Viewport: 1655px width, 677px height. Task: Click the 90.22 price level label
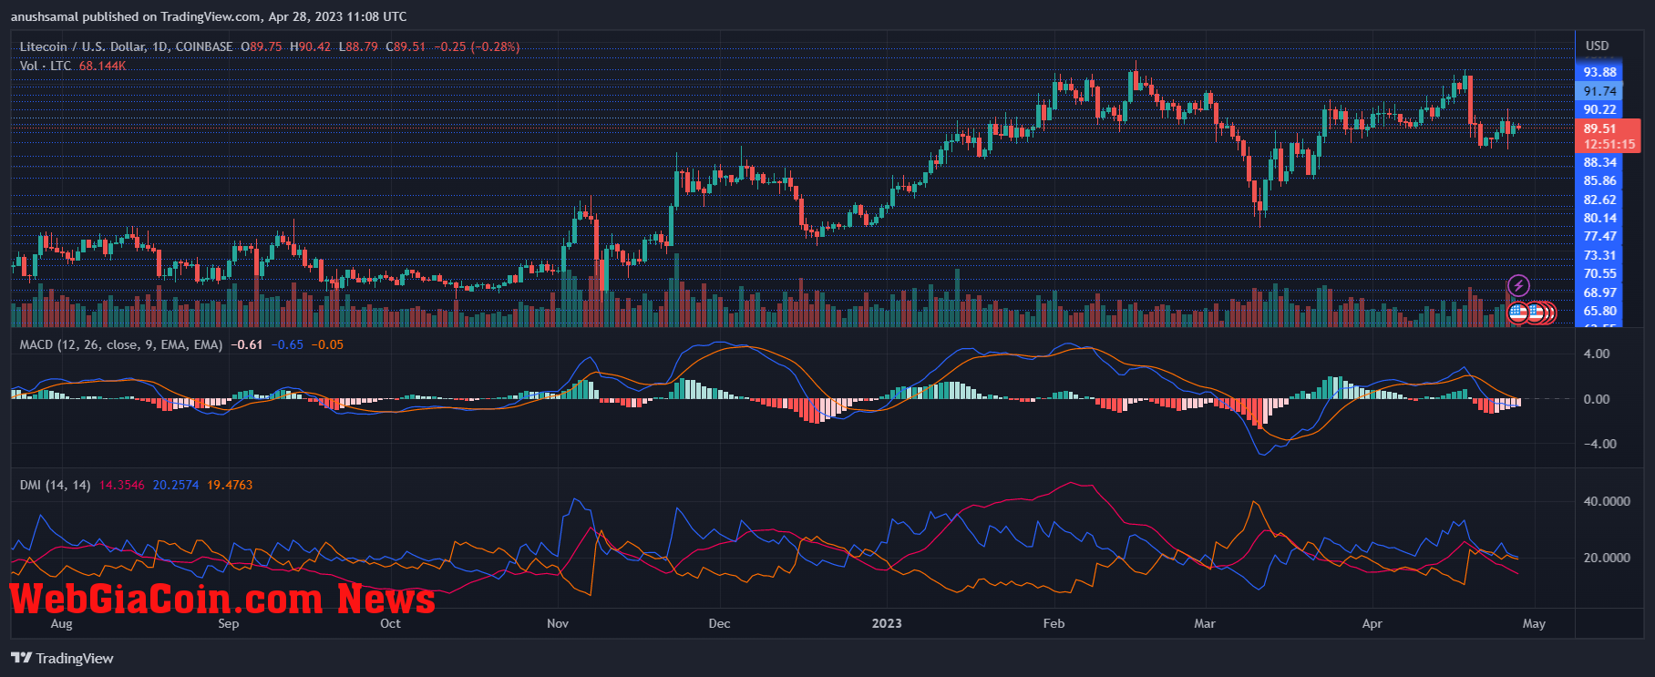click(1599, 109)
